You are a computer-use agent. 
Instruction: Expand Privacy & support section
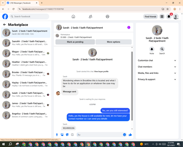pos(157,79)
